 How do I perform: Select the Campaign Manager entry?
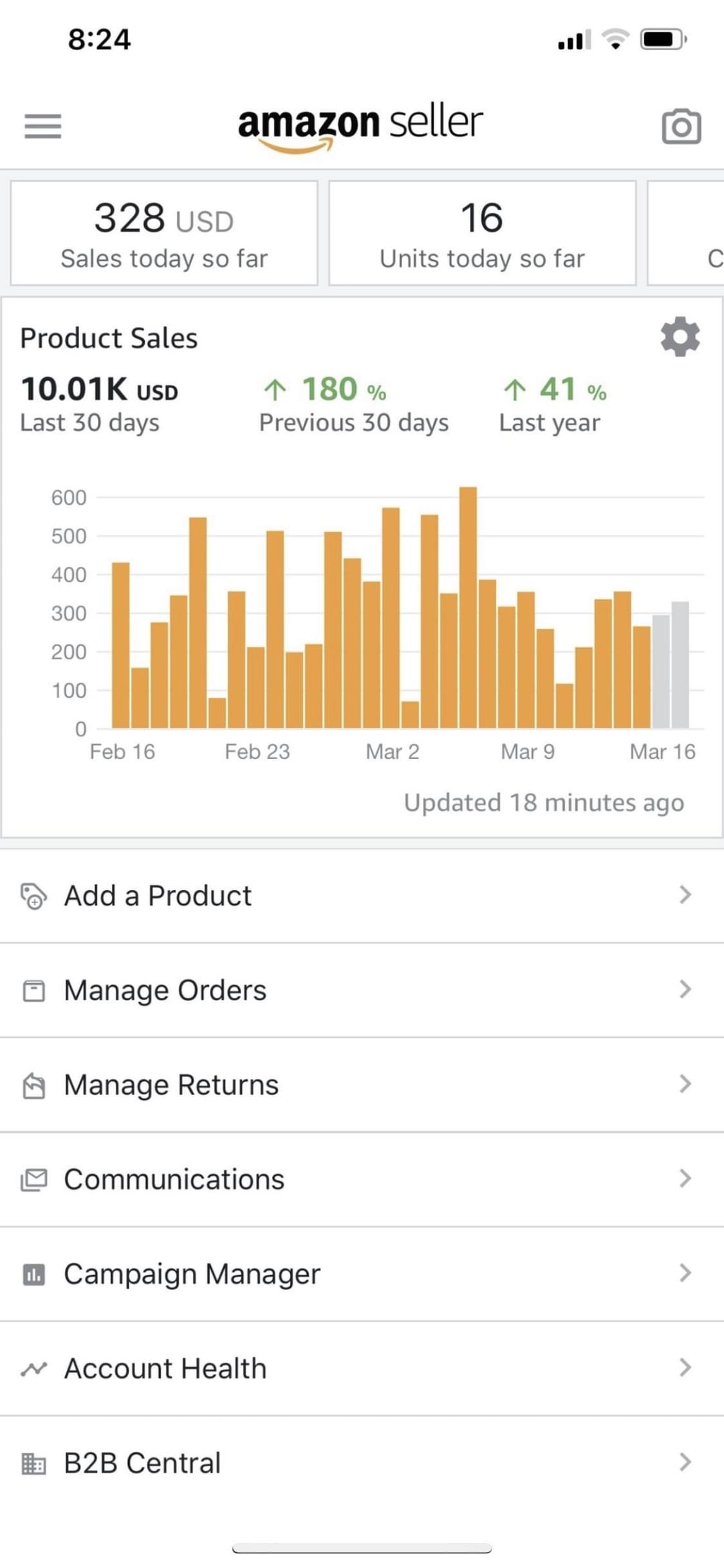pos(192,1274)
